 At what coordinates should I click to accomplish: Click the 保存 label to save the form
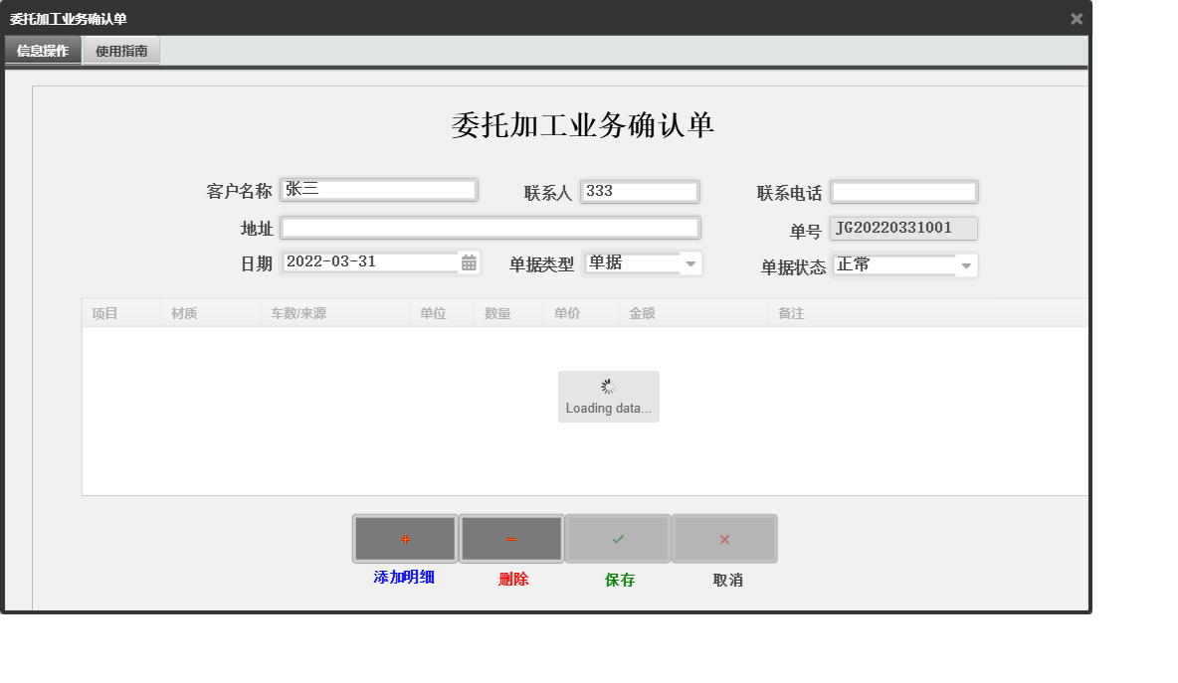(x=618, y=578)
